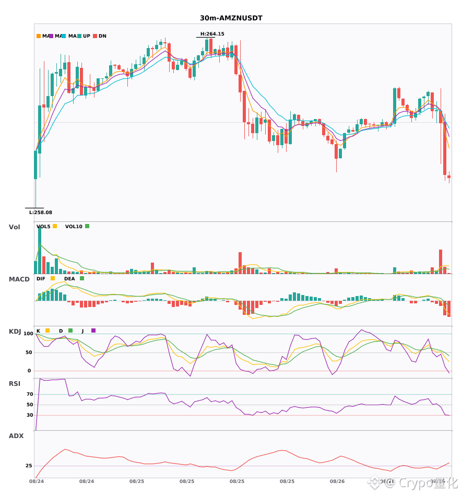This screenshot has height=496, width=462.
Task: Click the orange MA legend swatch
Action: click(39, 36)
